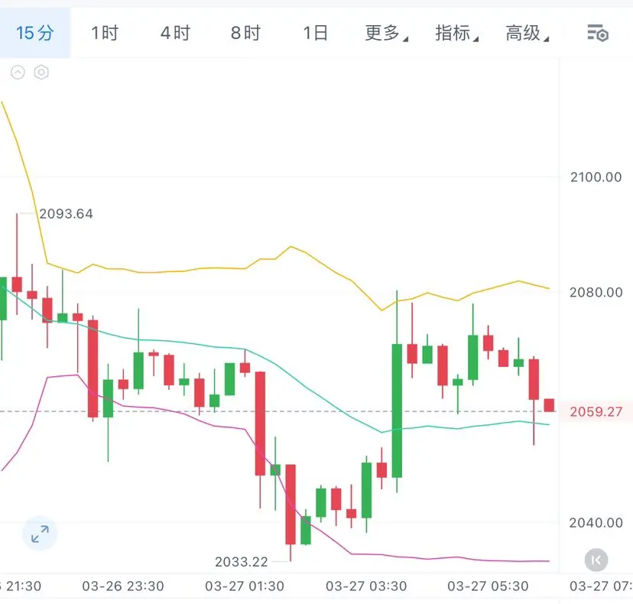Open the 指标 indicators dropdown
Viewport: 633px width, 604px height.
[x=456, y=33]
